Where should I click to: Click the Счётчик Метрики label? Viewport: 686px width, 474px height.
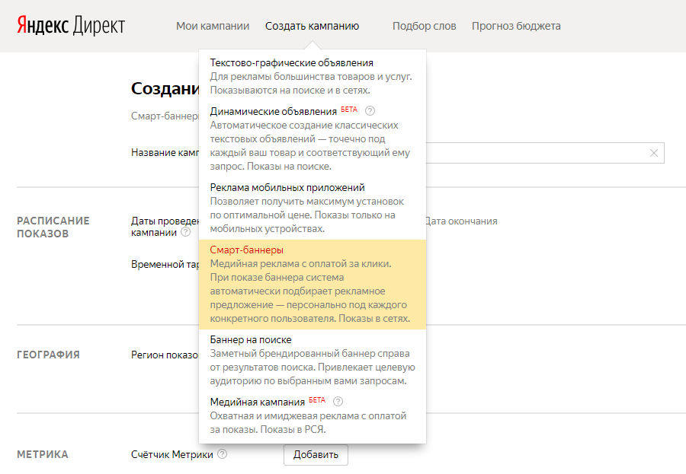[x=172, y=455]
